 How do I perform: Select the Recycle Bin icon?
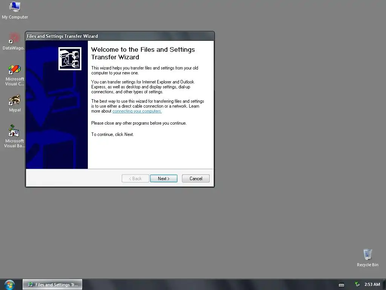368,258
